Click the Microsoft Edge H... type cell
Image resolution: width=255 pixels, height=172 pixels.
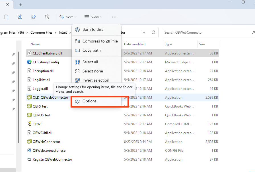point(179,62)
